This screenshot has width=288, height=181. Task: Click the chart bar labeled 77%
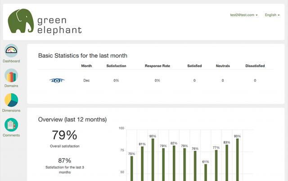coord(216,165)
